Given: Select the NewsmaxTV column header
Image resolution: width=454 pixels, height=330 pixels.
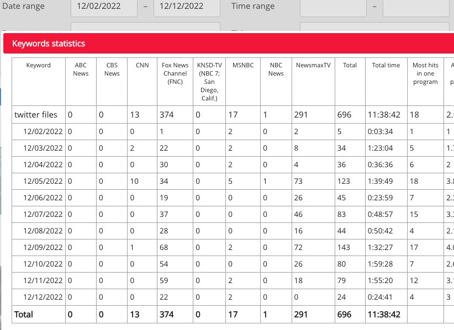Looking at the screenshot, I should pos(313,65).
